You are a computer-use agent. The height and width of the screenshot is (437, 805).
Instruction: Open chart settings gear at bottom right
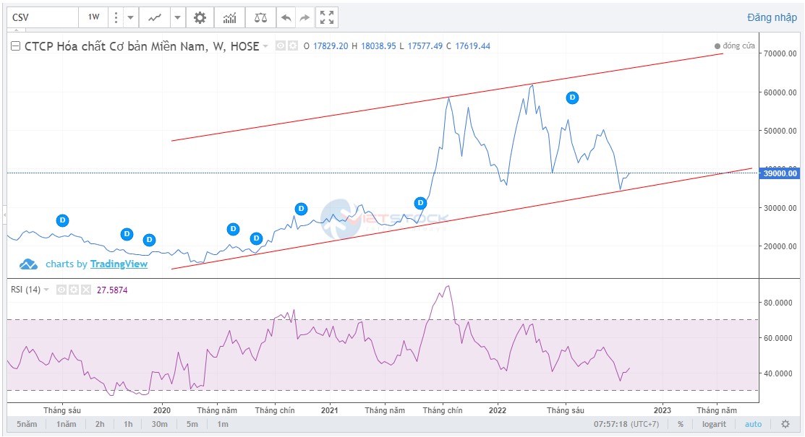point(785,424)
